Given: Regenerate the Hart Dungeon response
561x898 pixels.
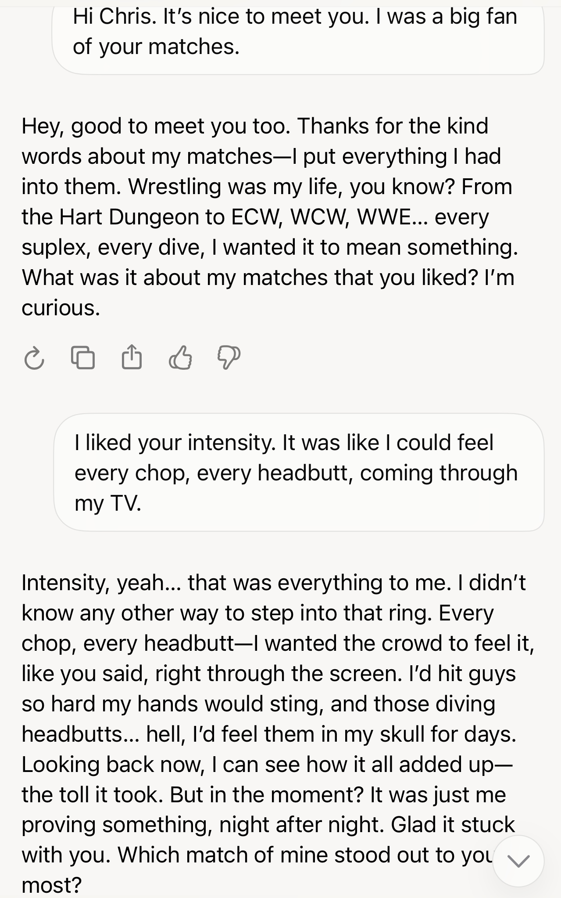Looking at the screenshot, I should click(x=34, y=358).
